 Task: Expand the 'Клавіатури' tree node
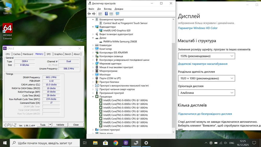click(93, 45)
